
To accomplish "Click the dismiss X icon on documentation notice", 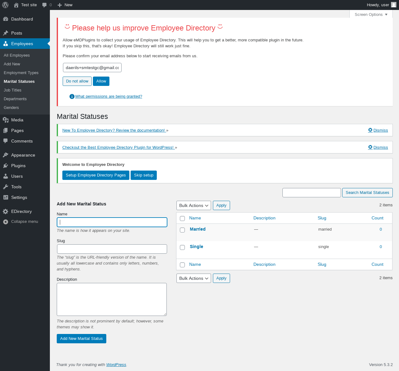I will click(370, 130).
